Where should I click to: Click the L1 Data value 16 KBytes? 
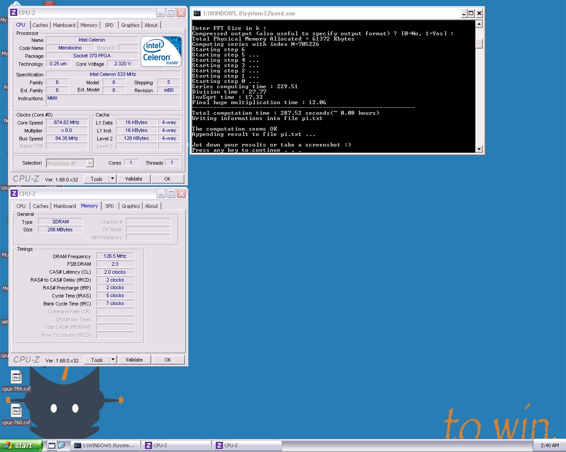pos(136,123)
